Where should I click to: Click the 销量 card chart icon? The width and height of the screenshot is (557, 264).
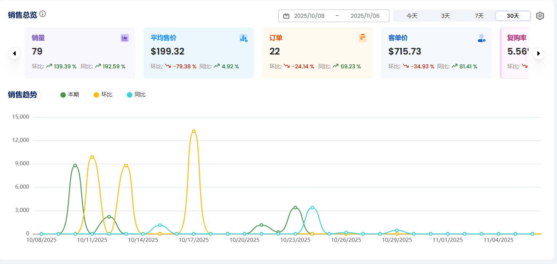pos(125,38)
